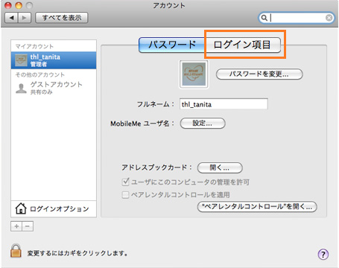Click the user picture thumbnail
Image resolution: width=339 pixels, height=268 pixels.
(194, 74)
